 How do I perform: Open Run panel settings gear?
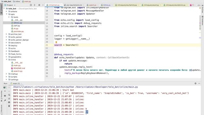(195, 83)
